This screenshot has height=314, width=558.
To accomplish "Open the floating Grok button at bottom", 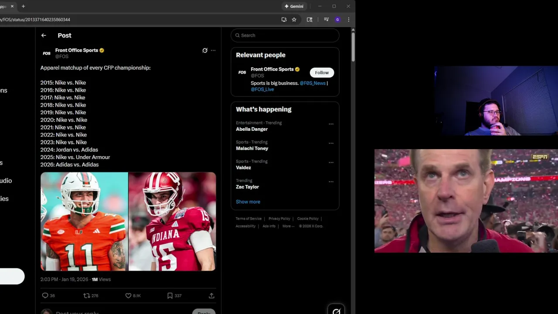I will click(336, 311).
